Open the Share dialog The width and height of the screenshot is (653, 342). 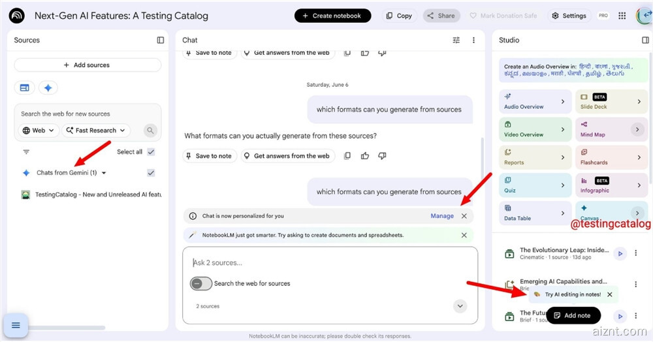coord(441,16)
